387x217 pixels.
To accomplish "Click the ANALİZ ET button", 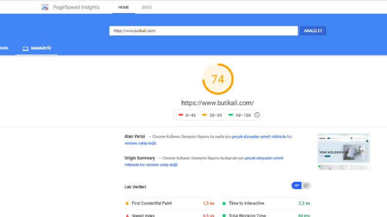I will tap(313, 31).
